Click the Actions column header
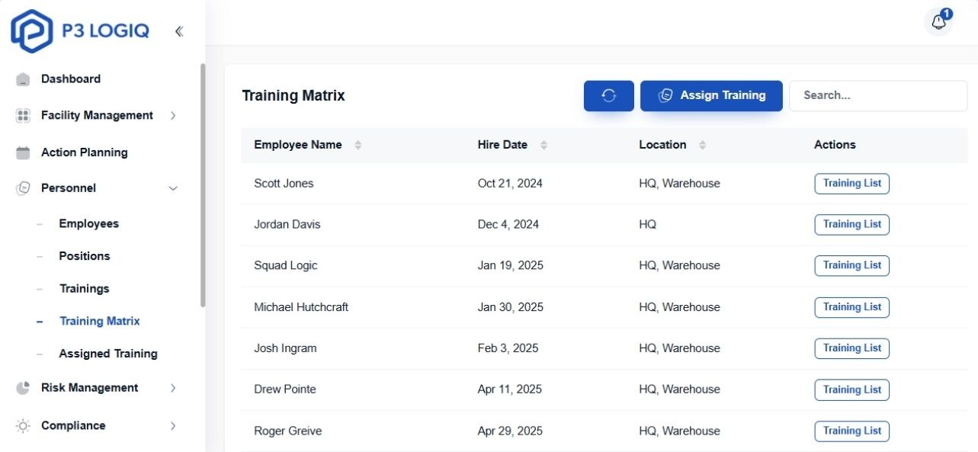This screenshot has width=978, height=452. click(x=835, y=145)
